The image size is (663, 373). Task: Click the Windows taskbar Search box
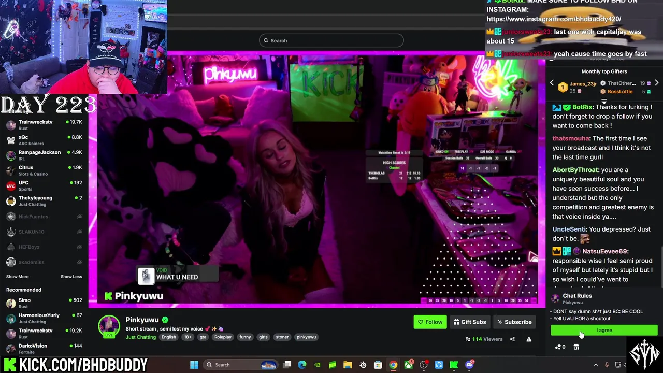(x=241, y=365)
